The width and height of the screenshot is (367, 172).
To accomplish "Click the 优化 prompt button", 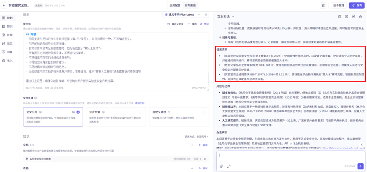I will [x=204, y=24].
